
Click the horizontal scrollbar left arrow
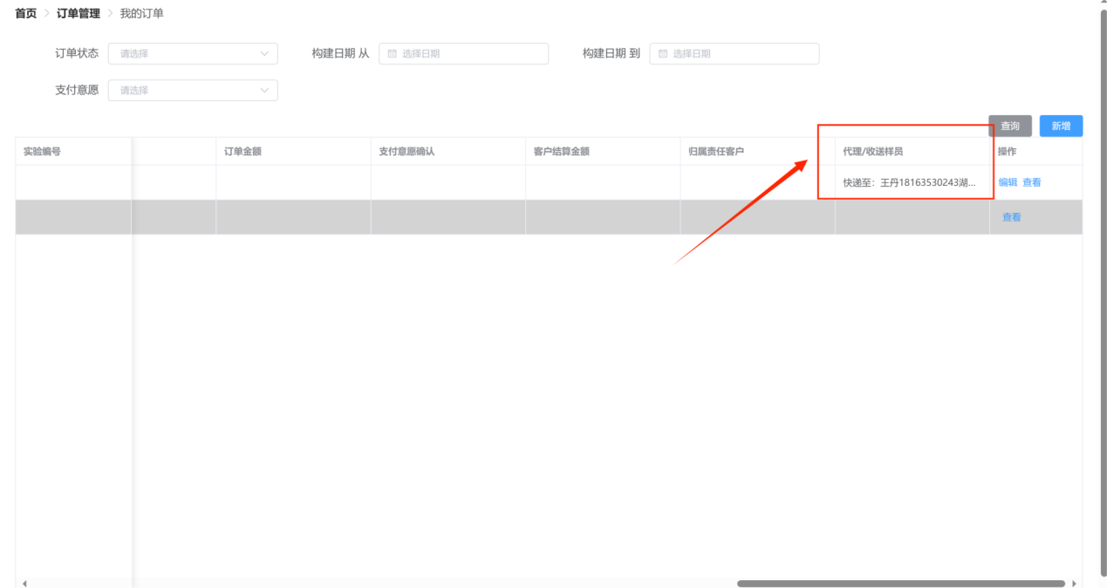point(24,584)
